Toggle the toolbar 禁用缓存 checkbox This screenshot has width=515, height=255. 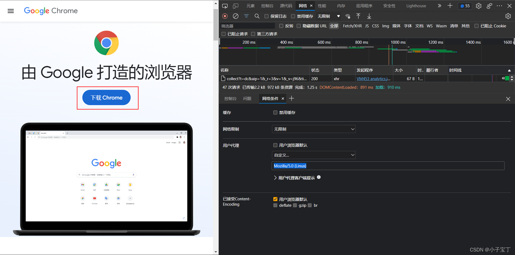293,16
